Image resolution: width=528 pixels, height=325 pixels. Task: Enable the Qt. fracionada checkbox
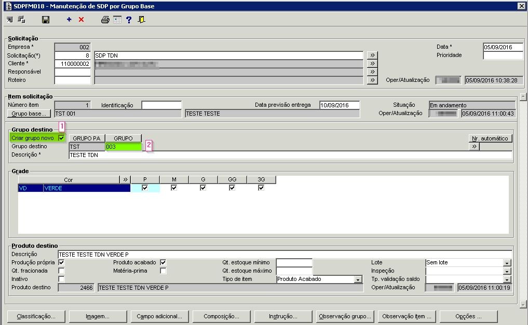61,271
